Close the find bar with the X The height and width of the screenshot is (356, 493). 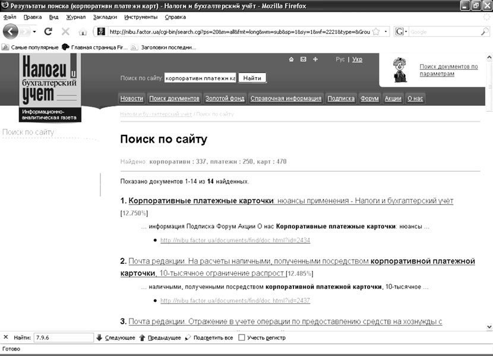tap(6, 338)
